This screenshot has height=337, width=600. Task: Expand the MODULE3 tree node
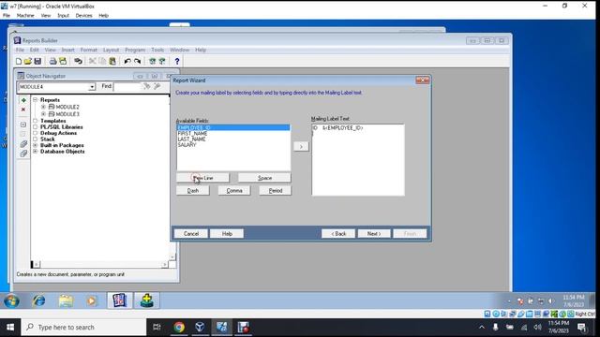point(44,114)
